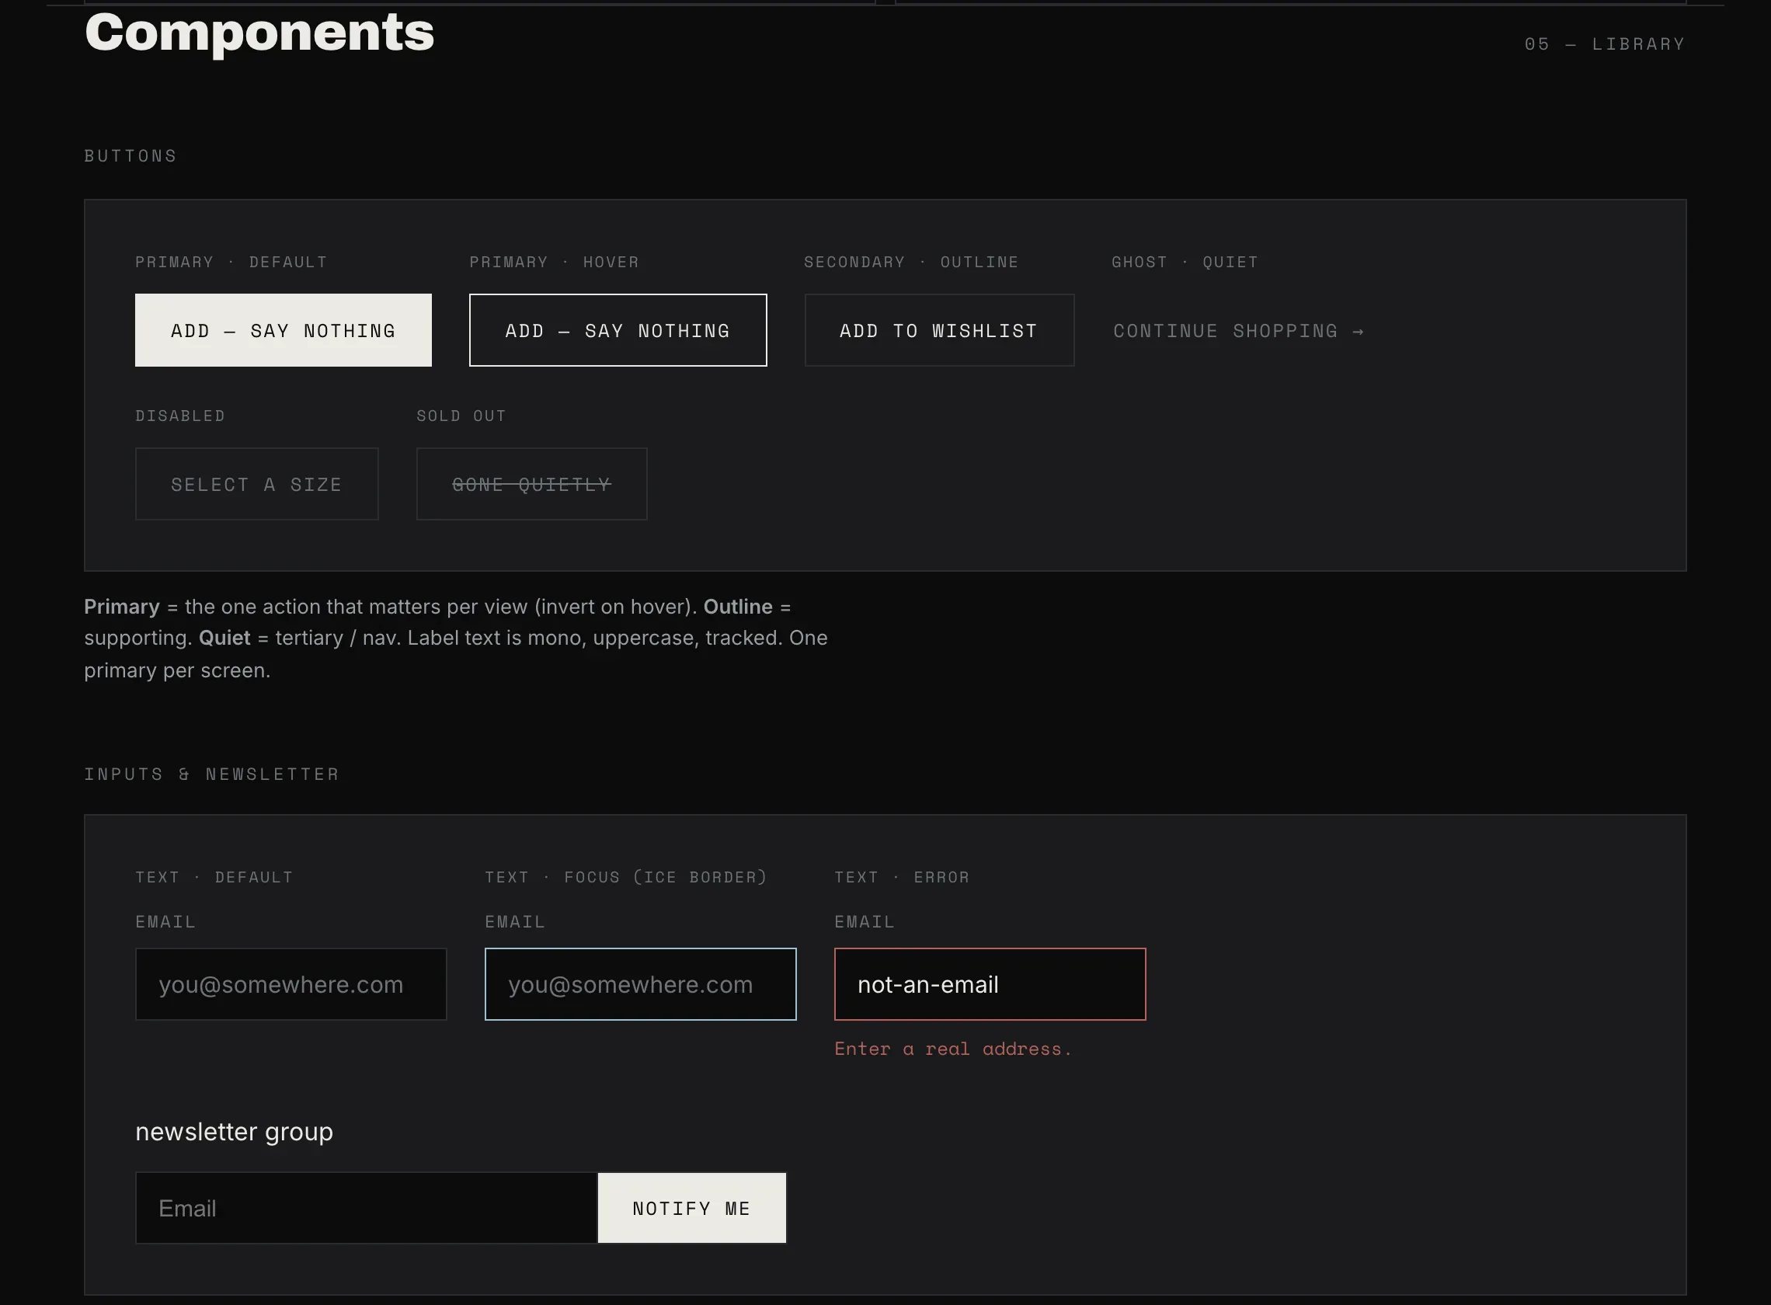Follow the 'Continue Shopping →' ghost link

tap(1238, 331)
